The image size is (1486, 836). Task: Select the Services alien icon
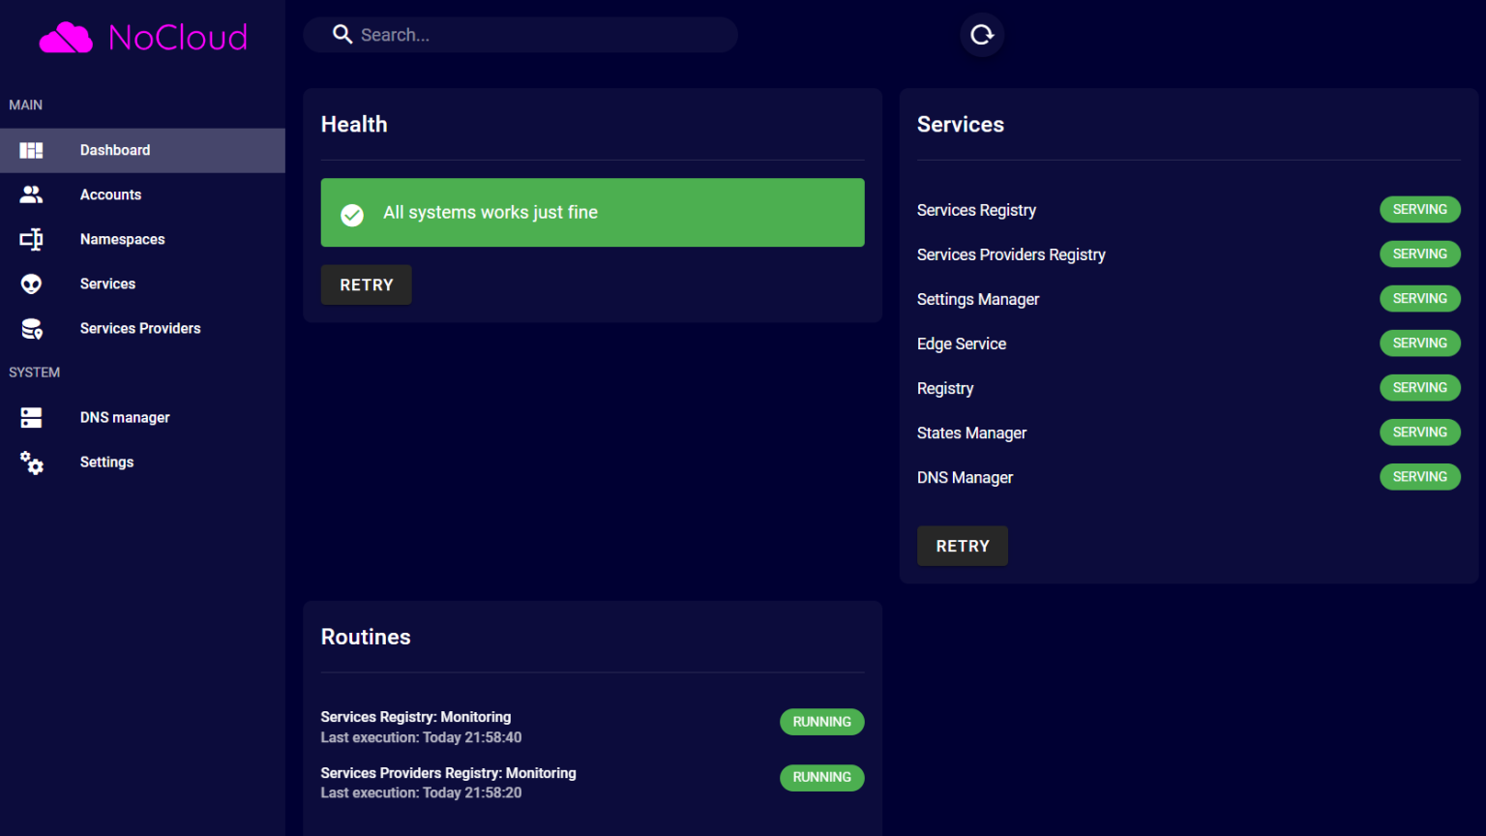pyautogui.click(x=31, y=284)
